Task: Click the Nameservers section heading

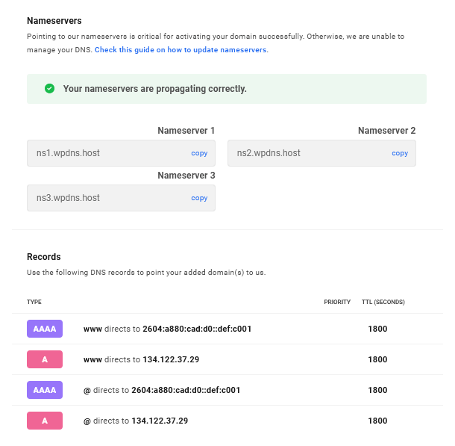Action: pyautogui.click(x=54, y=21)
